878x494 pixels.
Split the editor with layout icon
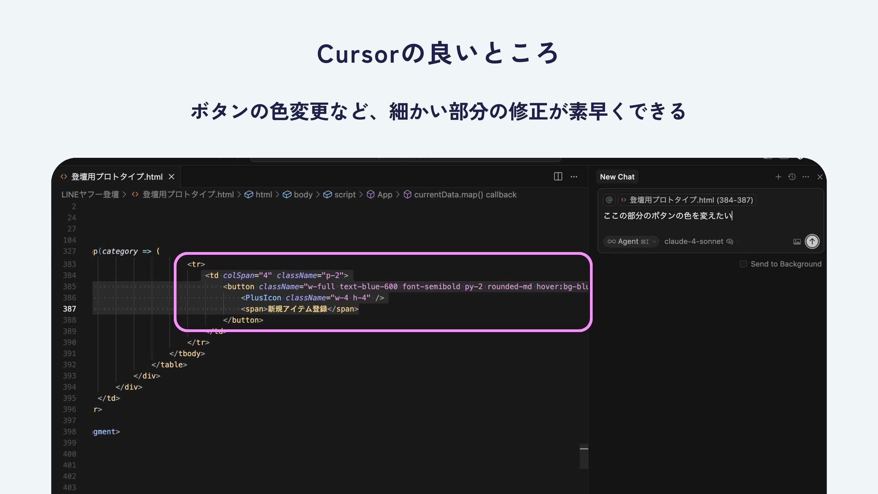558,177
